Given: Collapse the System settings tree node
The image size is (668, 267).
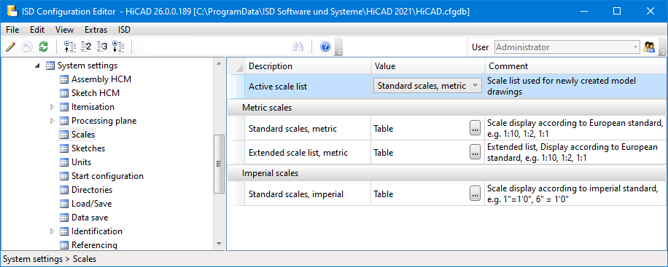Looking at the screenshot, I should coord(38,66).
